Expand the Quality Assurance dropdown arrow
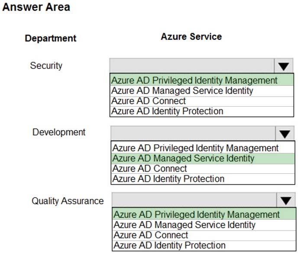This screenshot has height=257, width=301. [286, 200]
